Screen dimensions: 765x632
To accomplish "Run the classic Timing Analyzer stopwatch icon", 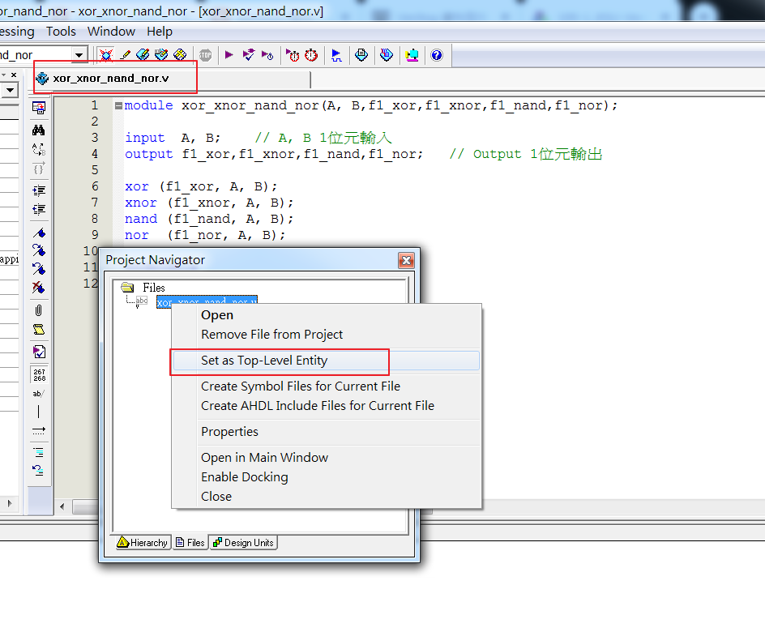I will (312, 54).
